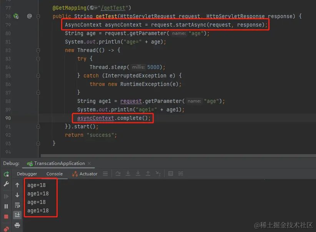Image resolution: width=316 pixels, height=232 pixels.
Task: Click the threads list icon beside Actuator
Action: pyautogui.click(x=105, y=173)
